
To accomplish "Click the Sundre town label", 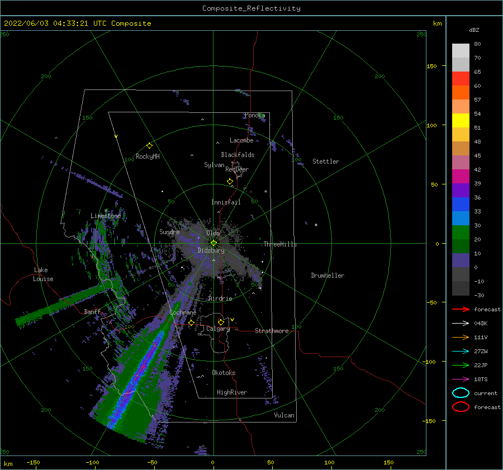I will [169, 231].
